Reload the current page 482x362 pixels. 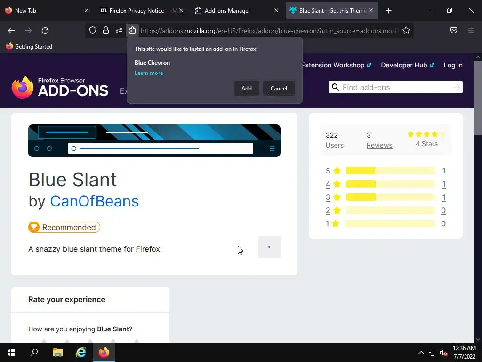(45, 31)
